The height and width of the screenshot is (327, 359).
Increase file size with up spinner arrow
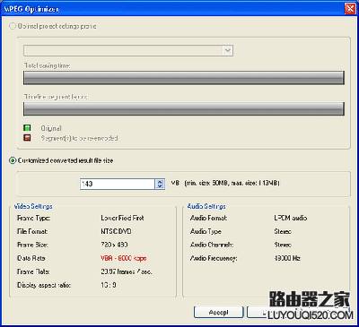(160, 182)
